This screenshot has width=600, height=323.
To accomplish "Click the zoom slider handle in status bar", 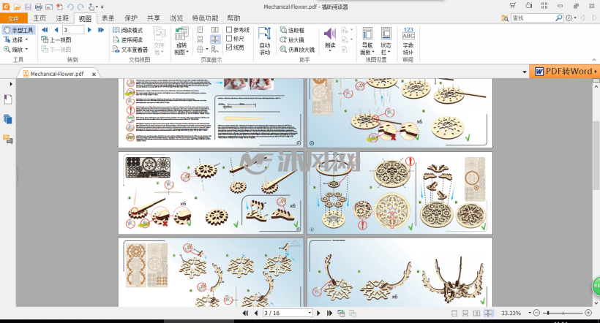I will [548, 313].
